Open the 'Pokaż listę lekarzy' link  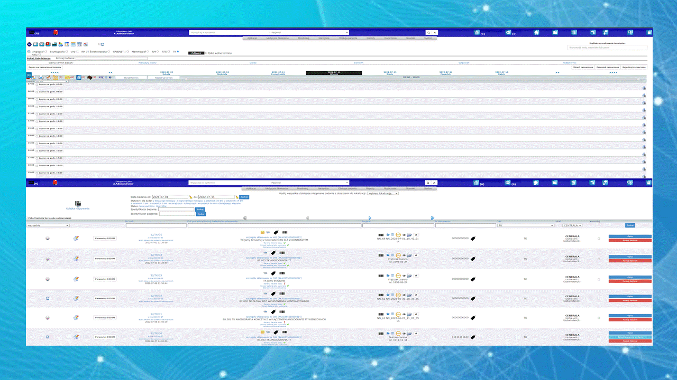tap(39, 58)
